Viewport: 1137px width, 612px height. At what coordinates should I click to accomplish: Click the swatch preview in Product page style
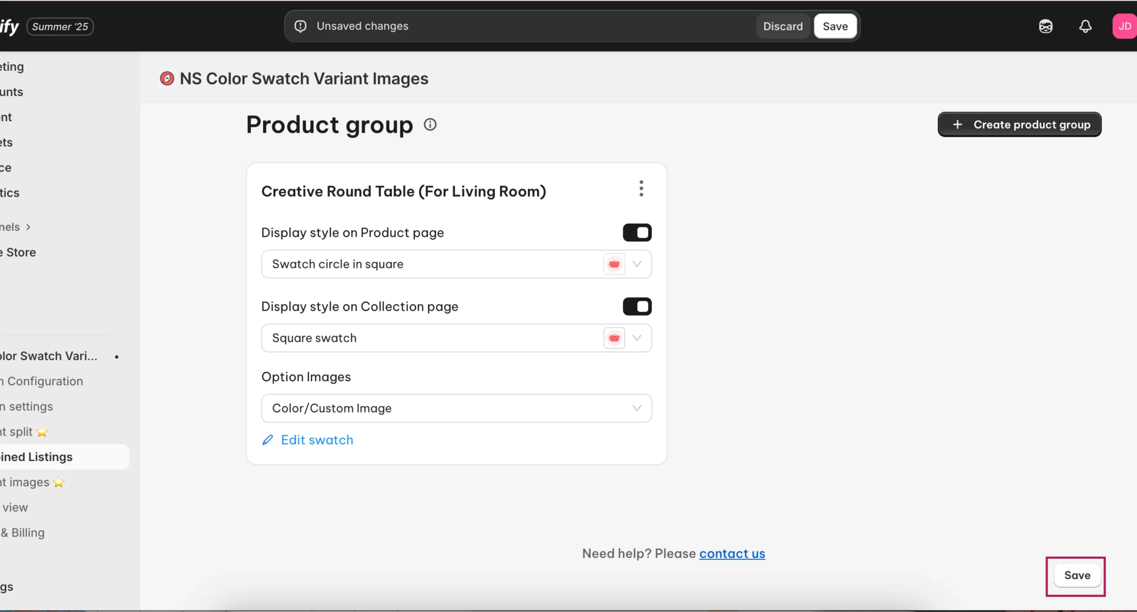point(614,264)
